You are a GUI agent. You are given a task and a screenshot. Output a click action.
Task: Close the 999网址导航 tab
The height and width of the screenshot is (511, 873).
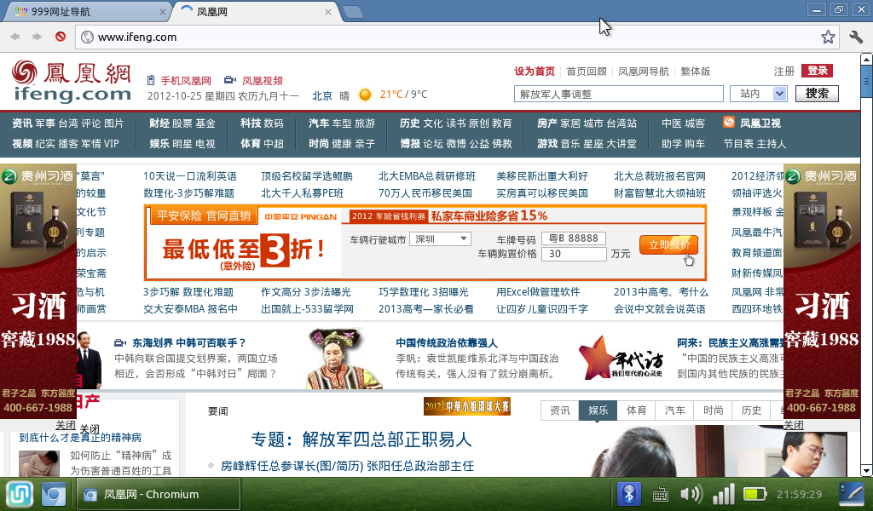(163, 12)
